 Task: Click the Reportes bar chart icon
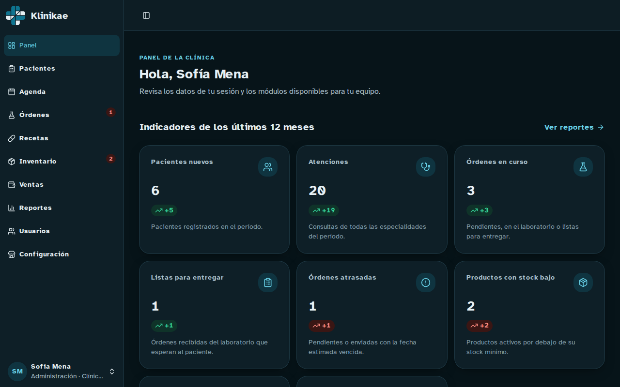point(12,208)
